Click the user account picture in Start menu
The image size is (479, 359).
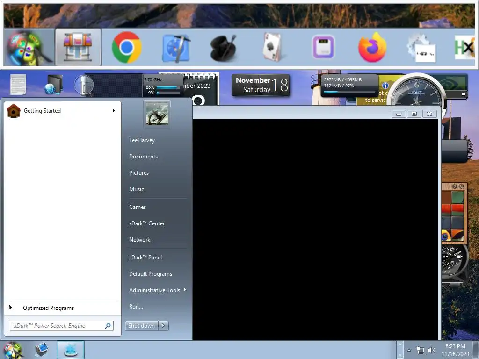coord(157,114)
